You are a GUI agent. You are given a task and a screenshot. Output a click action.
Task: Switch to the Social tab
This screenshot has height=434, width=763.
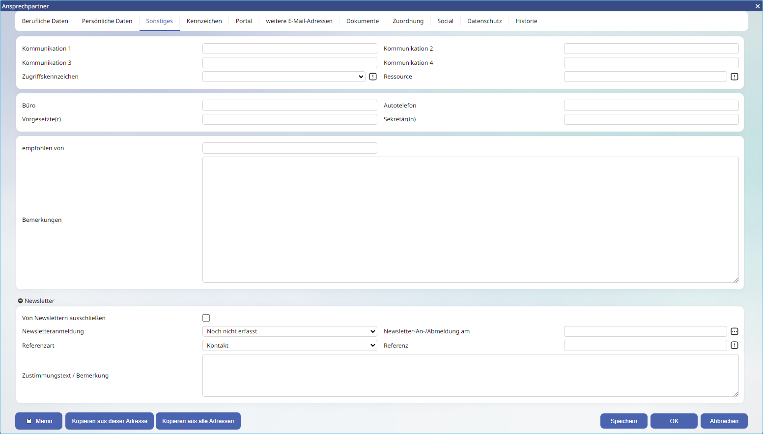(x=446, y=21)
